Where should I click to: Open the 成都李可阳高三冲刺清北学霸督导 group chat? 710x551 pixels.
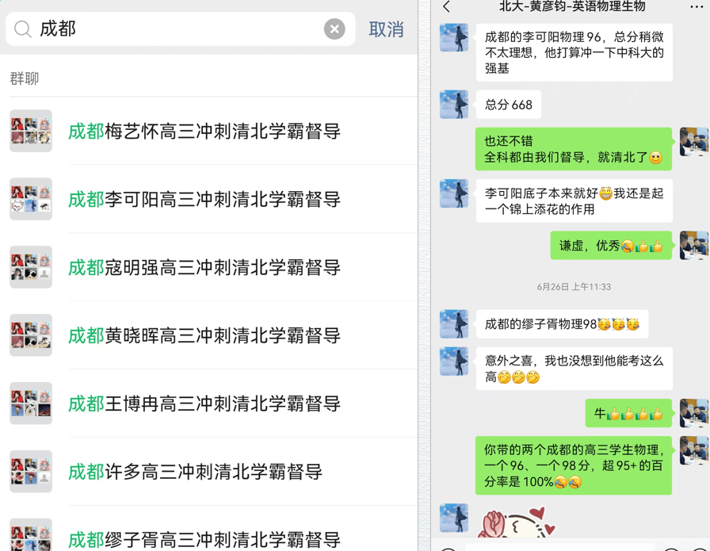204,200
